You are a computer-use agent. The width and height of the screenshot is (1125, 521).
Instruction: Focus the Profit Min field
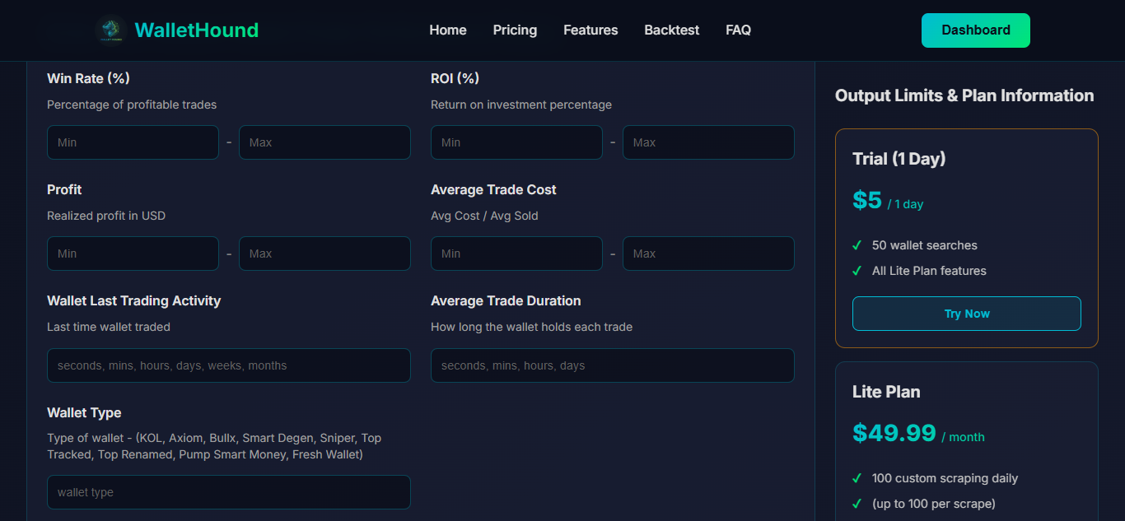(133, 253)
